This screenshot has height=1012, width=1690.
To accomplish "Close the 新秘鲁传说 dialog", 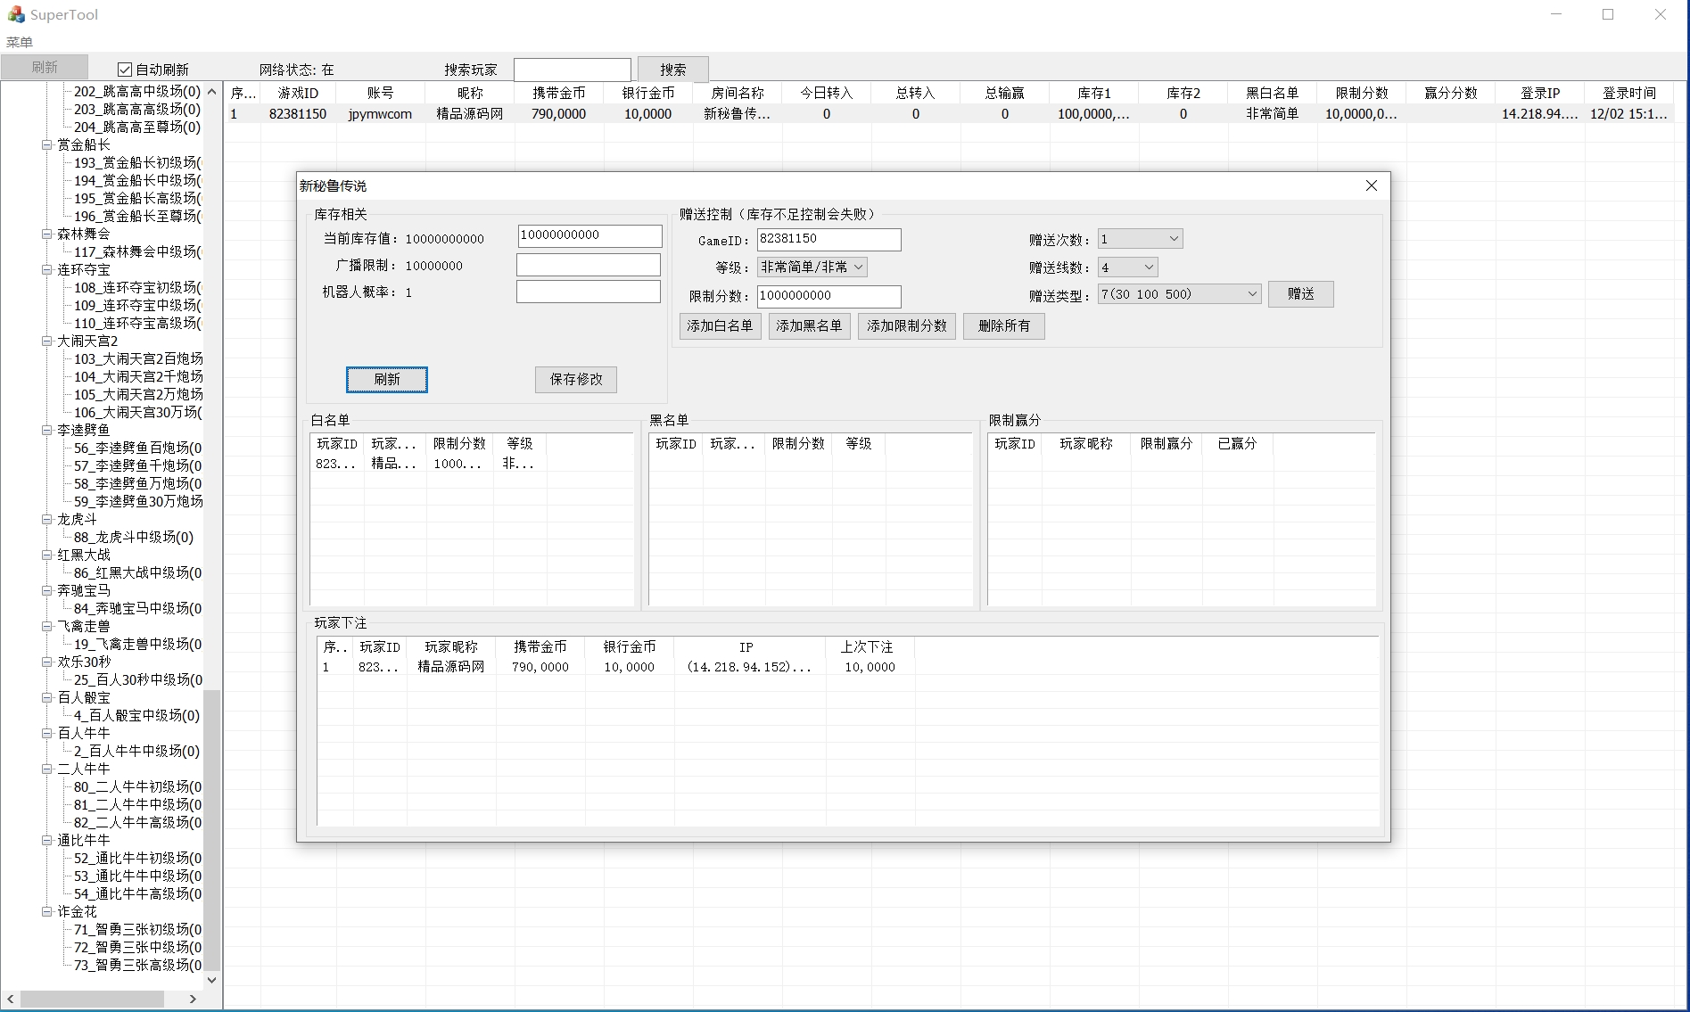I will (1371, 185).
